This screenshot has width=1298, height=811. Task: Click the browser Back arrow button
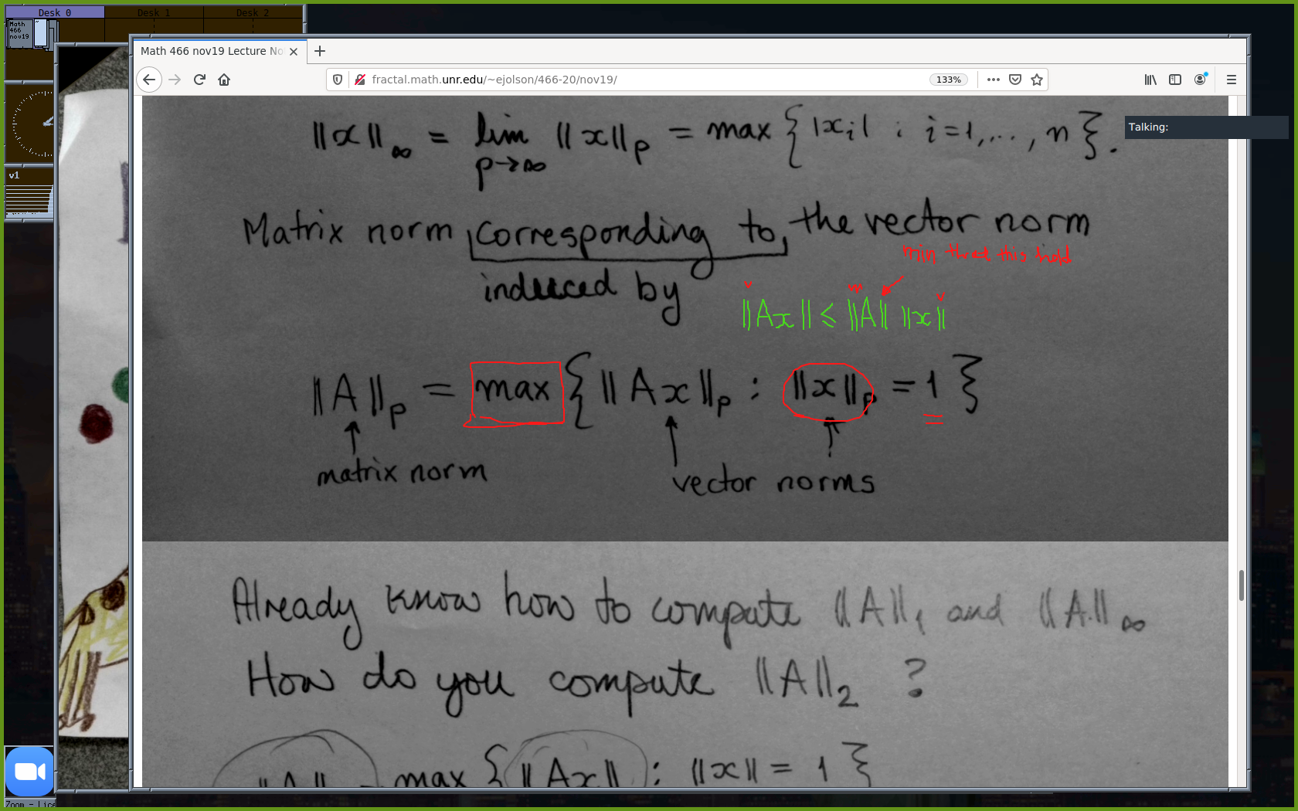[x=149, y=80]
